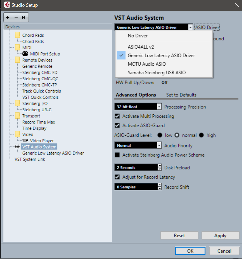Viewport: 242px width, 259px height.
Task: Select No Driver from the list
Action: click(164, 36)
